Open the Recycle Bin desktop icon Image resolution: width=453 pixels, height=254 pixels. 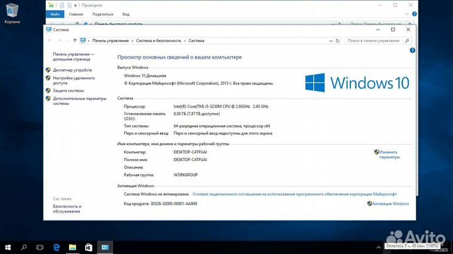click(12, 14)
